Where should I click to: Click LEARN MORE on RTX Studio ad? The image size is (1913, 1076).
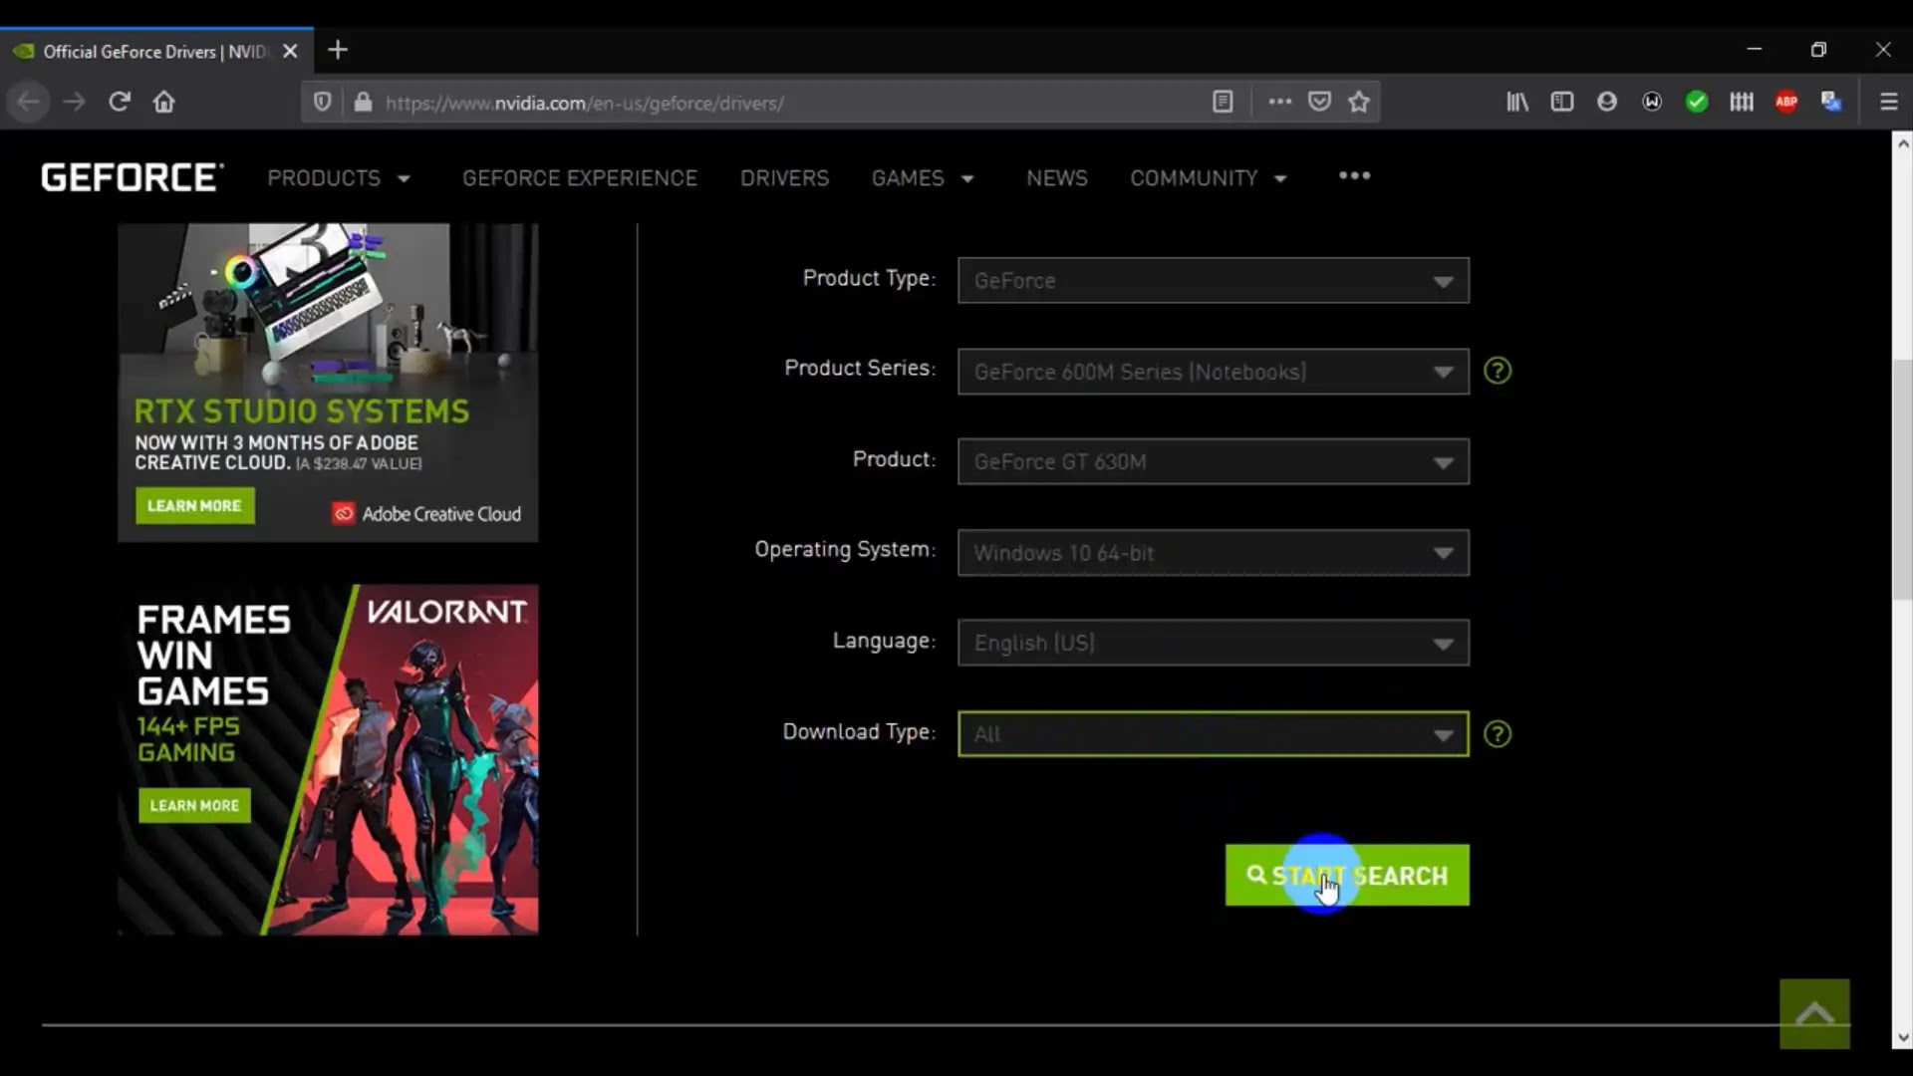194,506
